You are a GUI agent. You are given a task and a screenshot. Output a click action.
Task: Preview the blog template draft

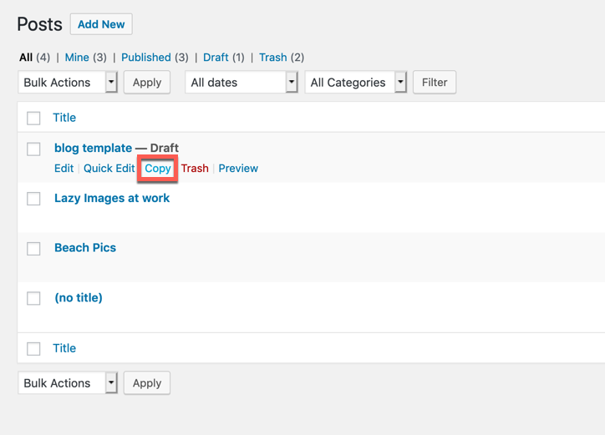tap(238, 168)
